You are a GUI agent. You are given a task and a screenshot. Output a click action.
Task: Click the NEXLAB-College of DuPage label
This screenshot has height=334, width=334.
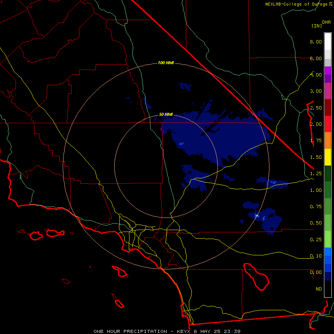(297, 4)
